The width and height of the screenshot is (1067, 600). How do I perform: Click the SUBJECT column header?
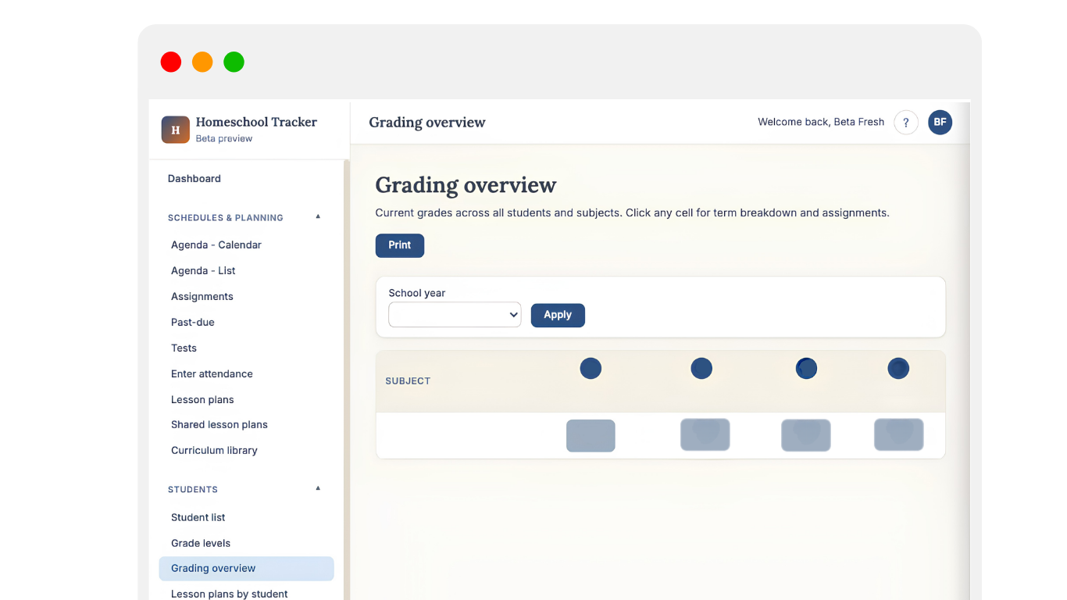pos(408,381)
